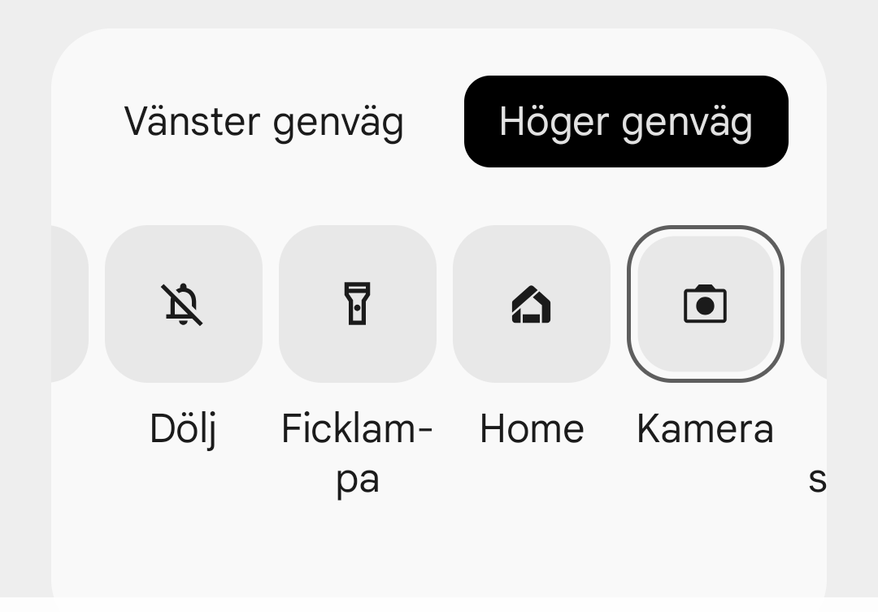Switch to Vänster genväg tab
This screenshot has width=878, height=612.
pyautogui.click(x=263, y=122)
